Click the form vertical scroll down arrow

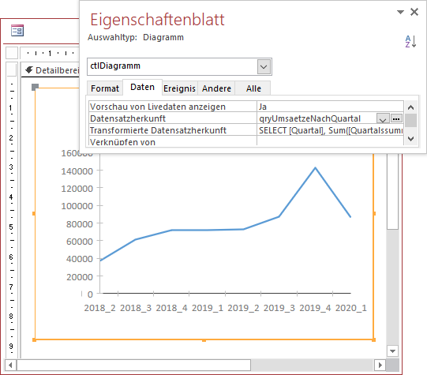[x=392, y=351]
